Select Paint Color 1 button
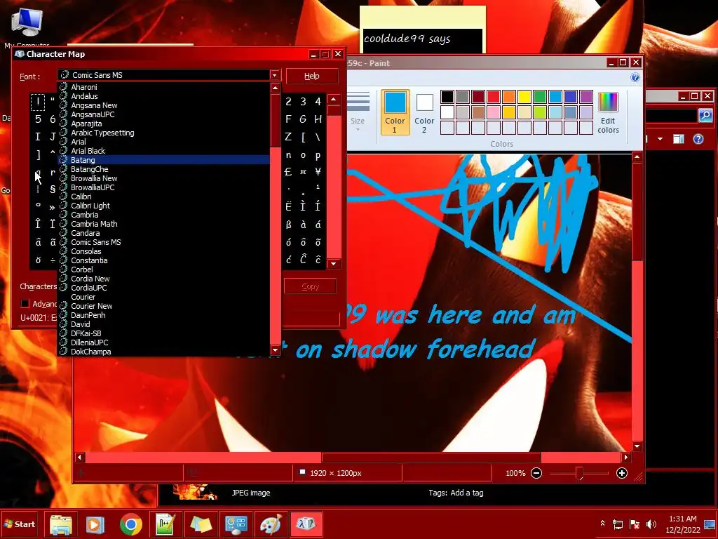 click(x=395, y=112)
